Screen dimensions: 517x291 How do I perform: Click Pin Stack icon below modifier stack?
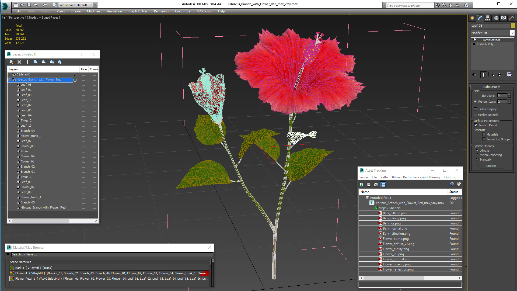(474, 75)
